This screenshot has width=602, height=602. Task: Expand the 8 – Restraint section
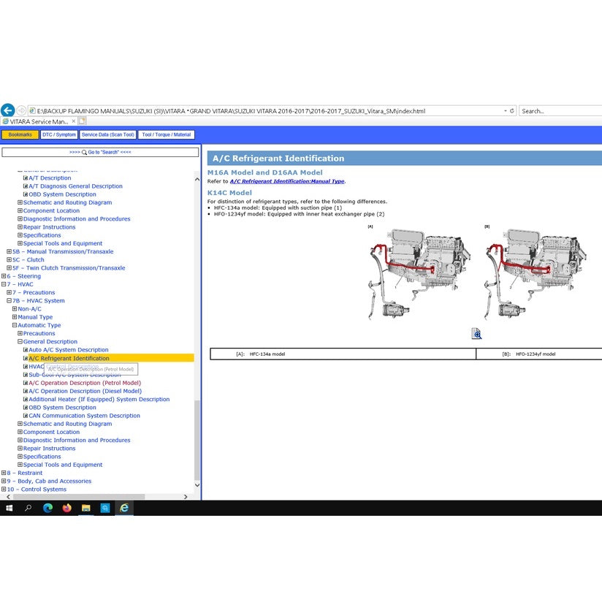[4, 473]
